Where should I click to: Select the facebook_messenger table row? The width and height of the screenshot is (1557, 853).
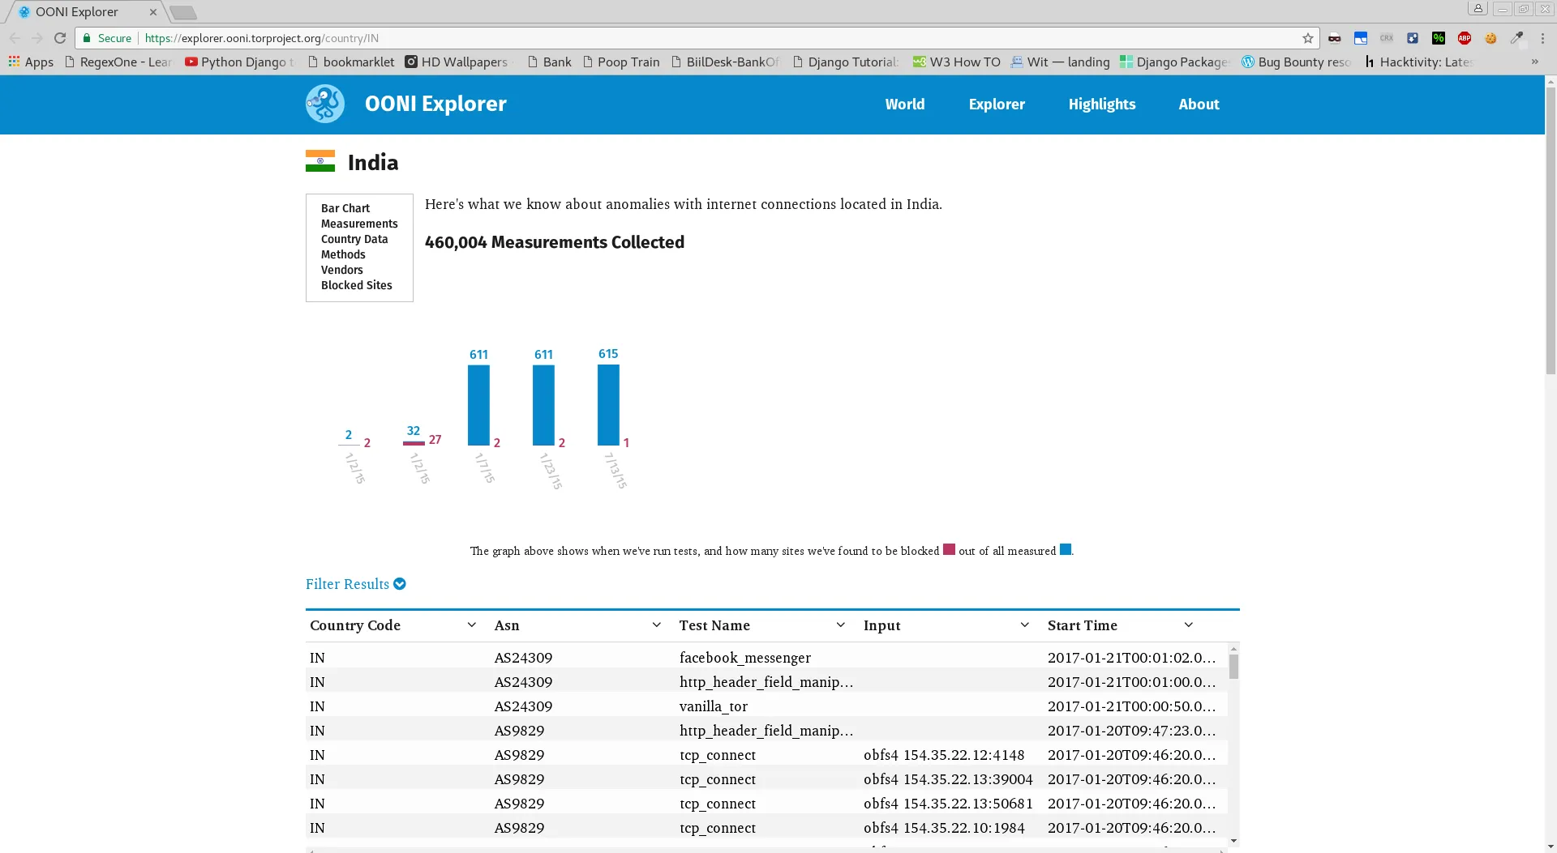(766, 657)
